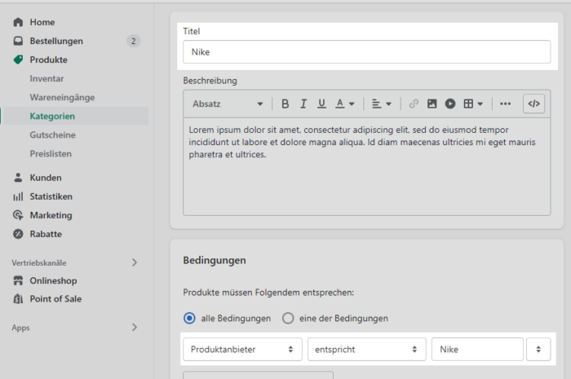Toggle underline formatting in description editor
Viewport: 571px width, 379px height.
[321, 104]
